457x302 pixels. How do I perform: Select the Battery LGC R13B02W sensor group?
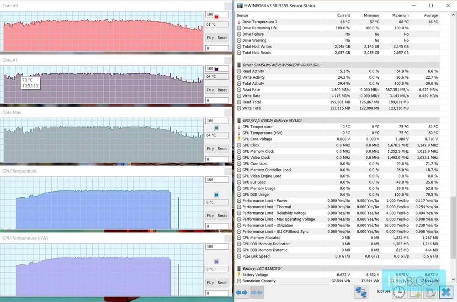tap(262, 268)
